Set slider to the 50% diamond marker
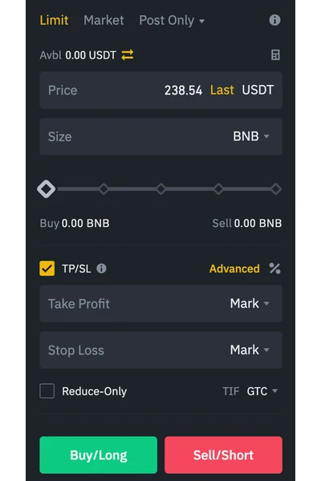Screen dimensions: 321x481 161,189
